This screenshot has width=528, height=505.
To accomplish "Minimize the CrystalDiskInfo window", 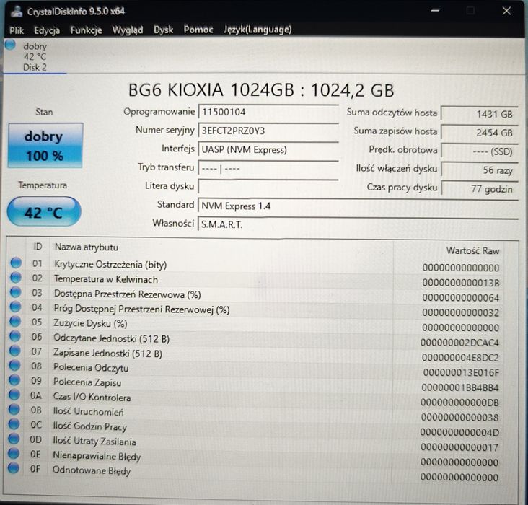I will tap(436, 11).
